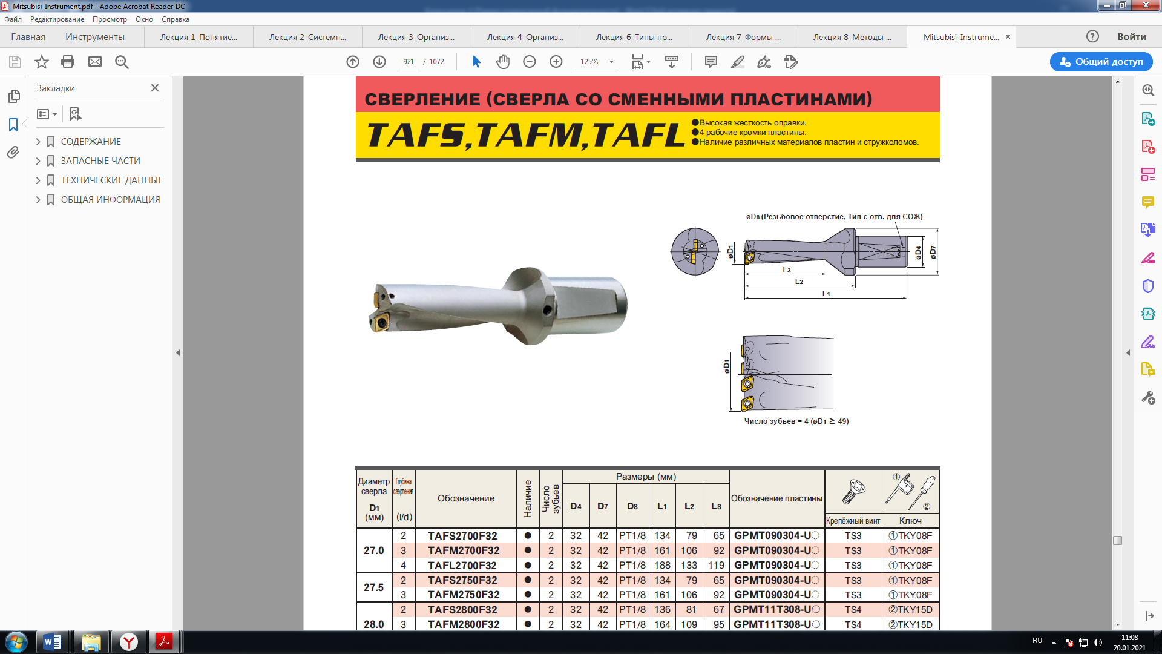Expand the СОДЕРЖАНИЕ bookmark

pyautogui.click(x=38, y=142)
